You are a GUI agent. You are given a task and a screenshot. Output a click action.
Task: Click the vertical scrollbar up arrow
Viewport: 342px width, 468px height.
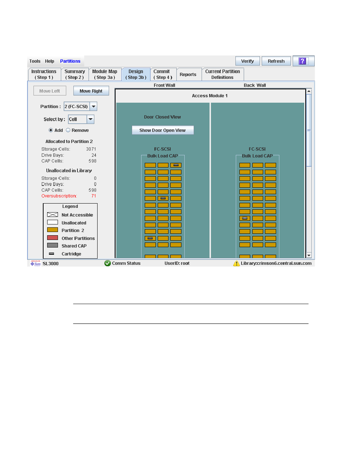pos(309,92)
